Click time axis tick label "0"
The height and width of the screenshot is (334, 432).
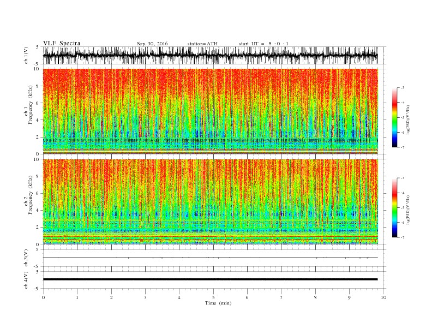tap(43, 297)
